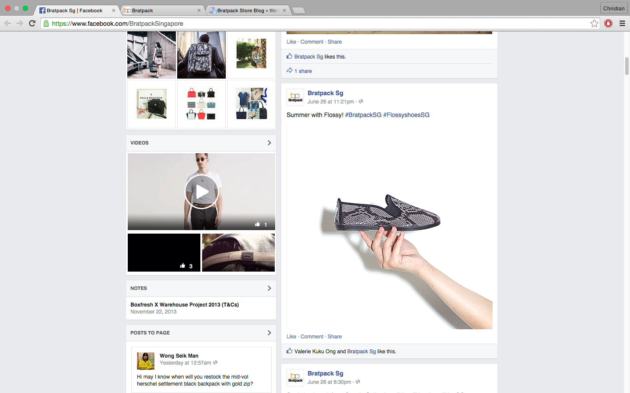Click the VIDEOS section header

[x=140, y=143]
